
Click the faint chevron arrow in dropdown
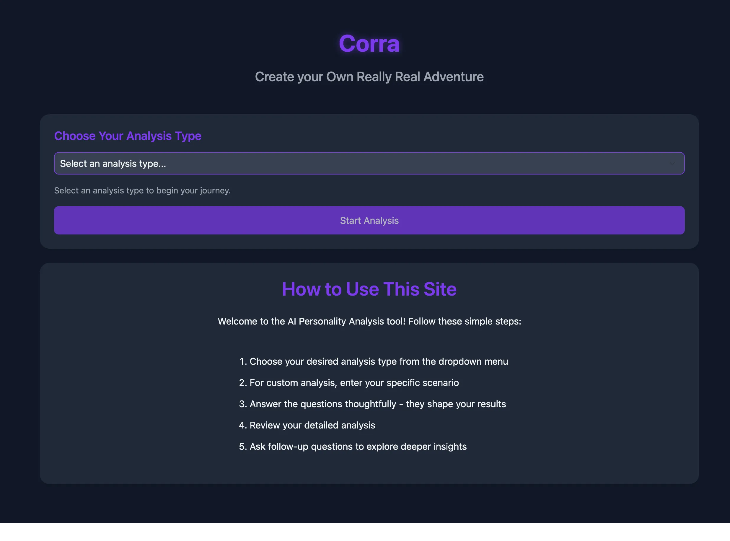pos(672,163)
